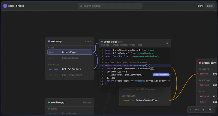The width and height of the screenshot is (218, 116).
Task: Click the Flutter framework label
Action: click(x=87, y=103)
